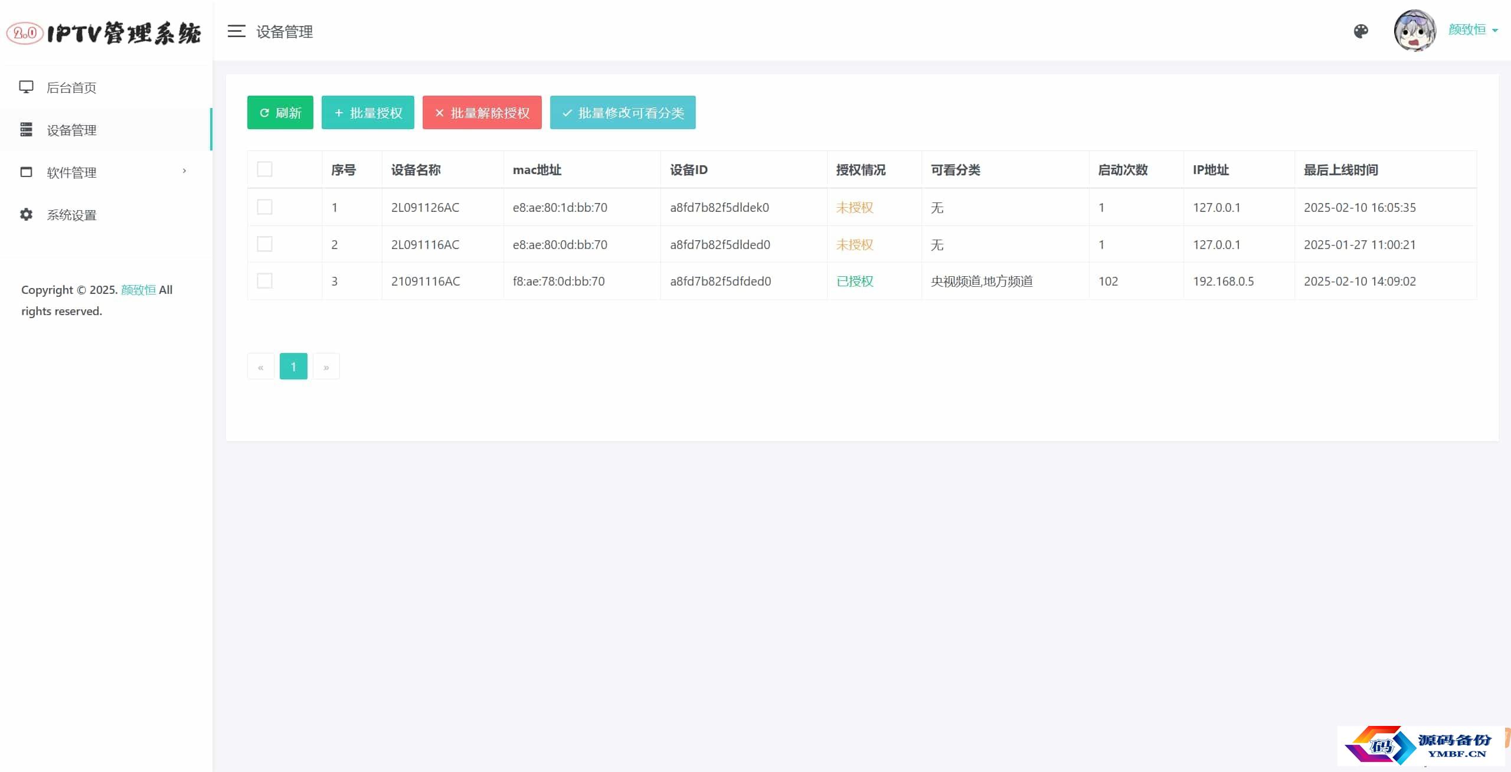Click the IPTV管理系统 logo
Viewport: 1511px width, 772px height.
104,32
